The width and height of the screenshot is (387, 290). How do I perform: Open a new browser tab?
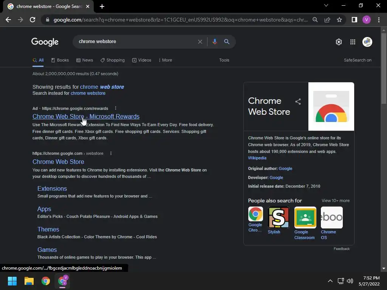102,6
